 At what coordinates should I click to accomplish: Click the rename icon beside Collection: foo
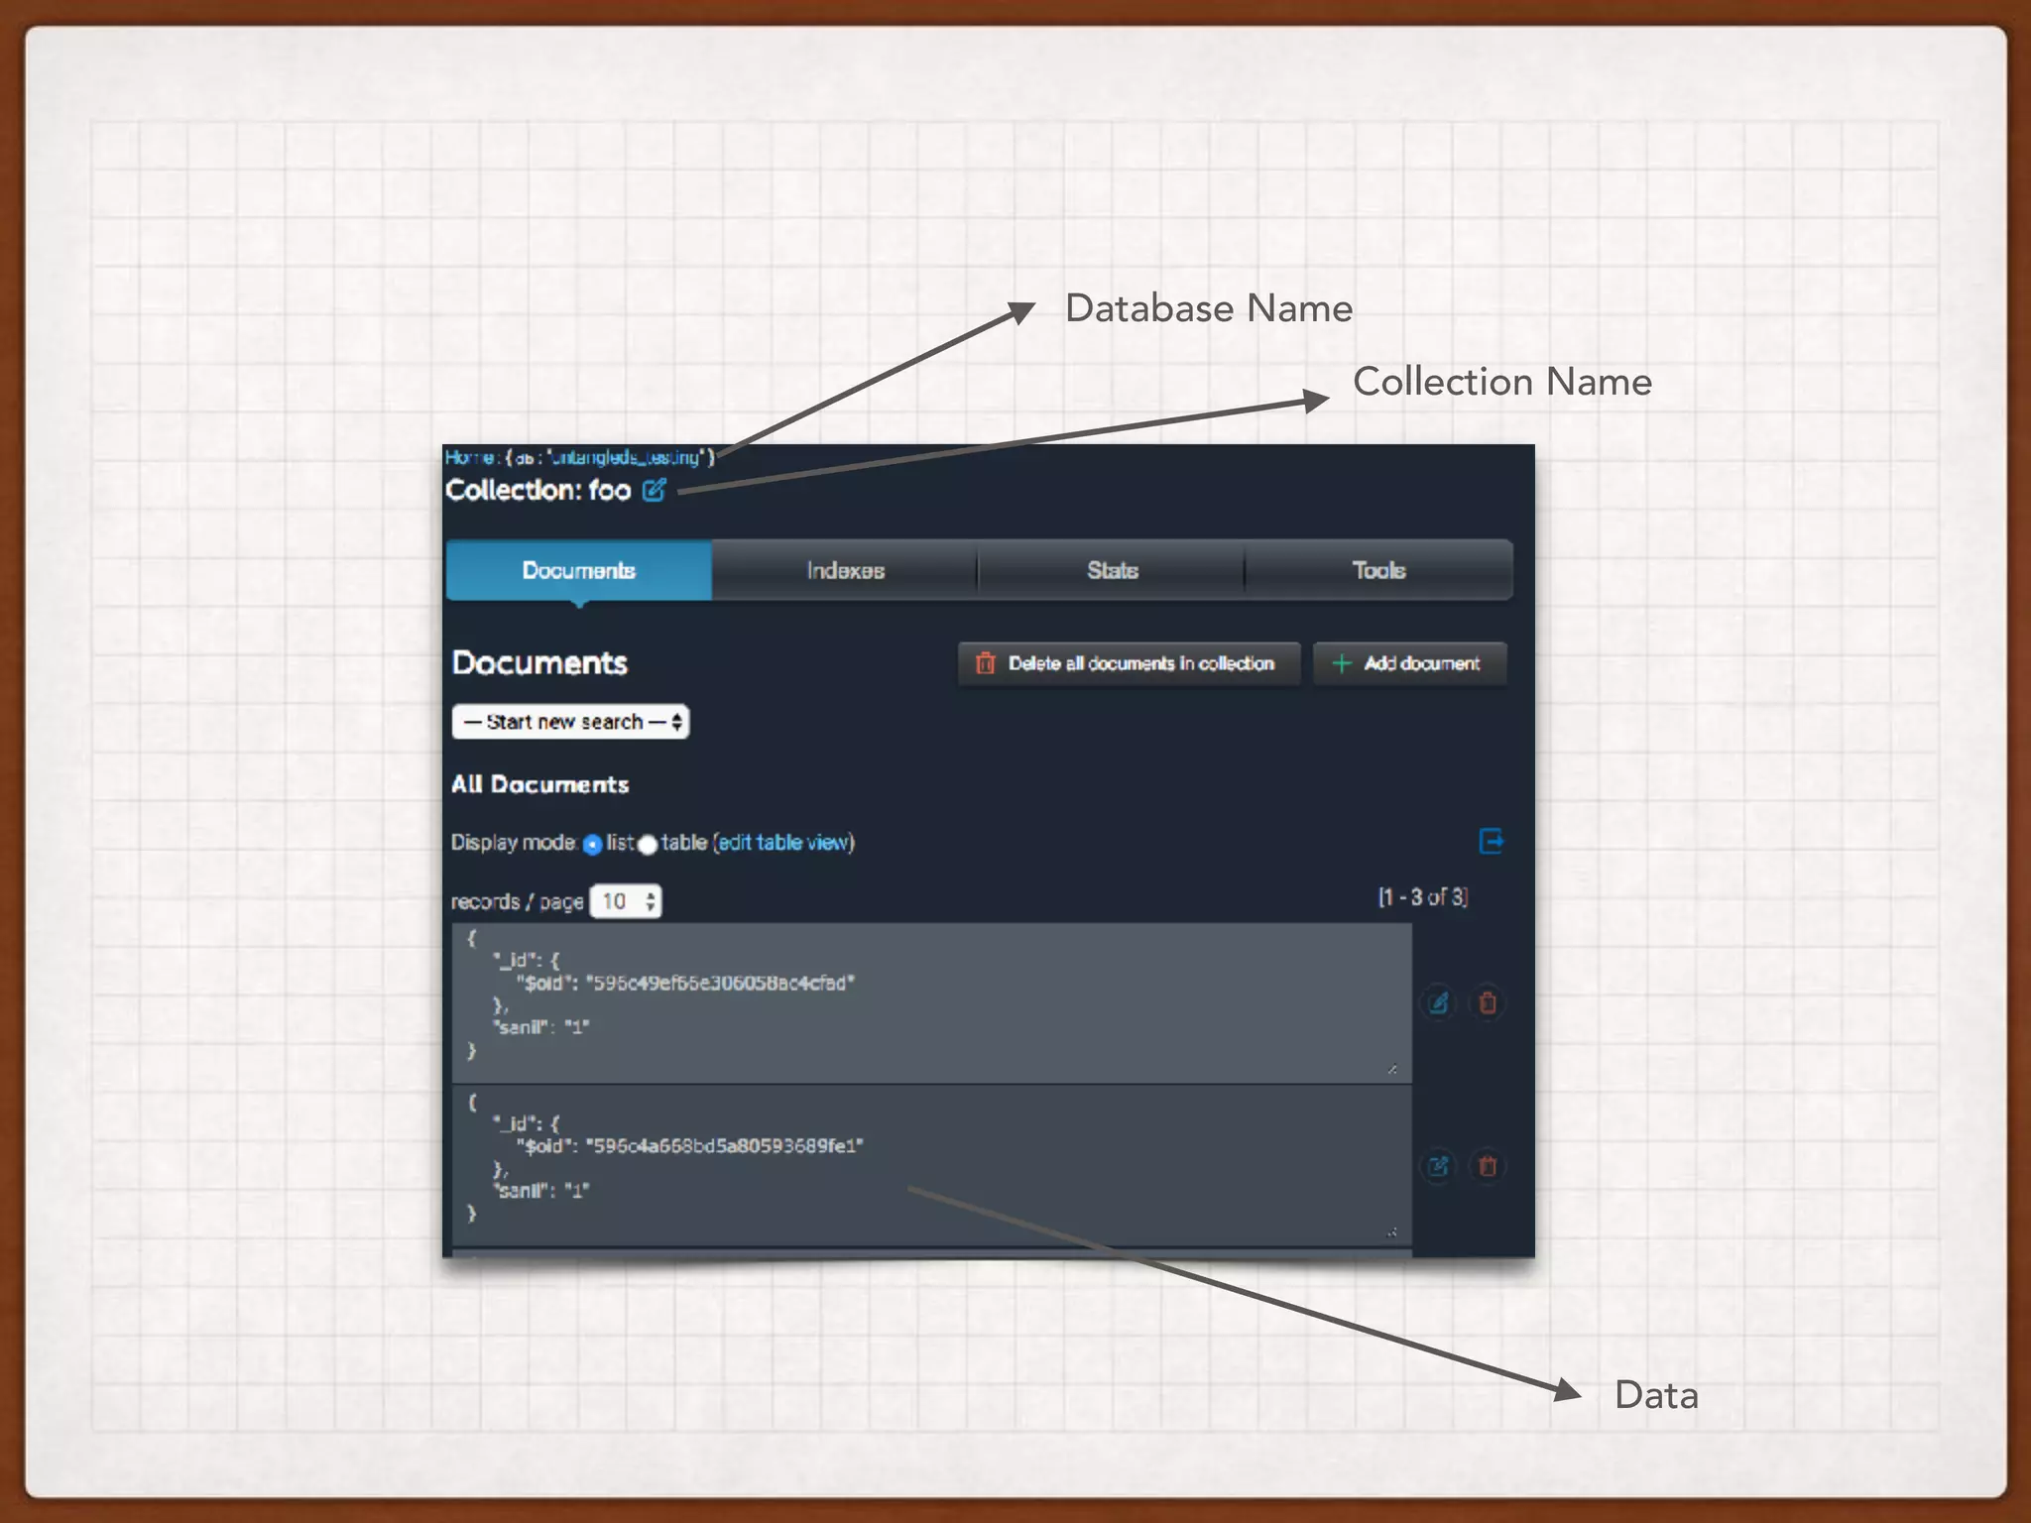click(654, 490)
